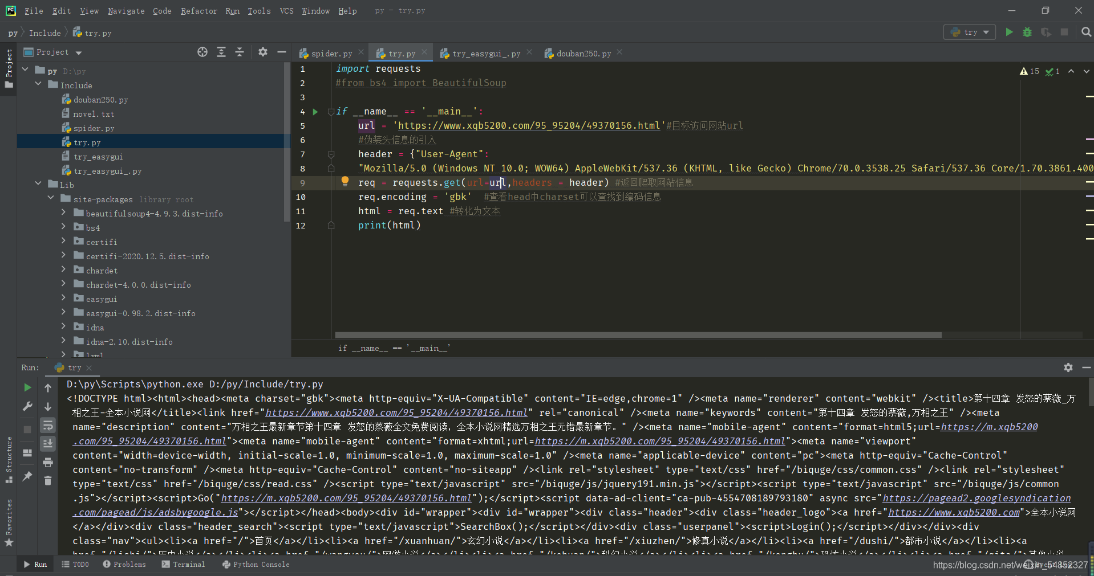This screenshot has width=1094, height=576.
Task: Open Run panel settings gear
Action: tap(1068, 367)
